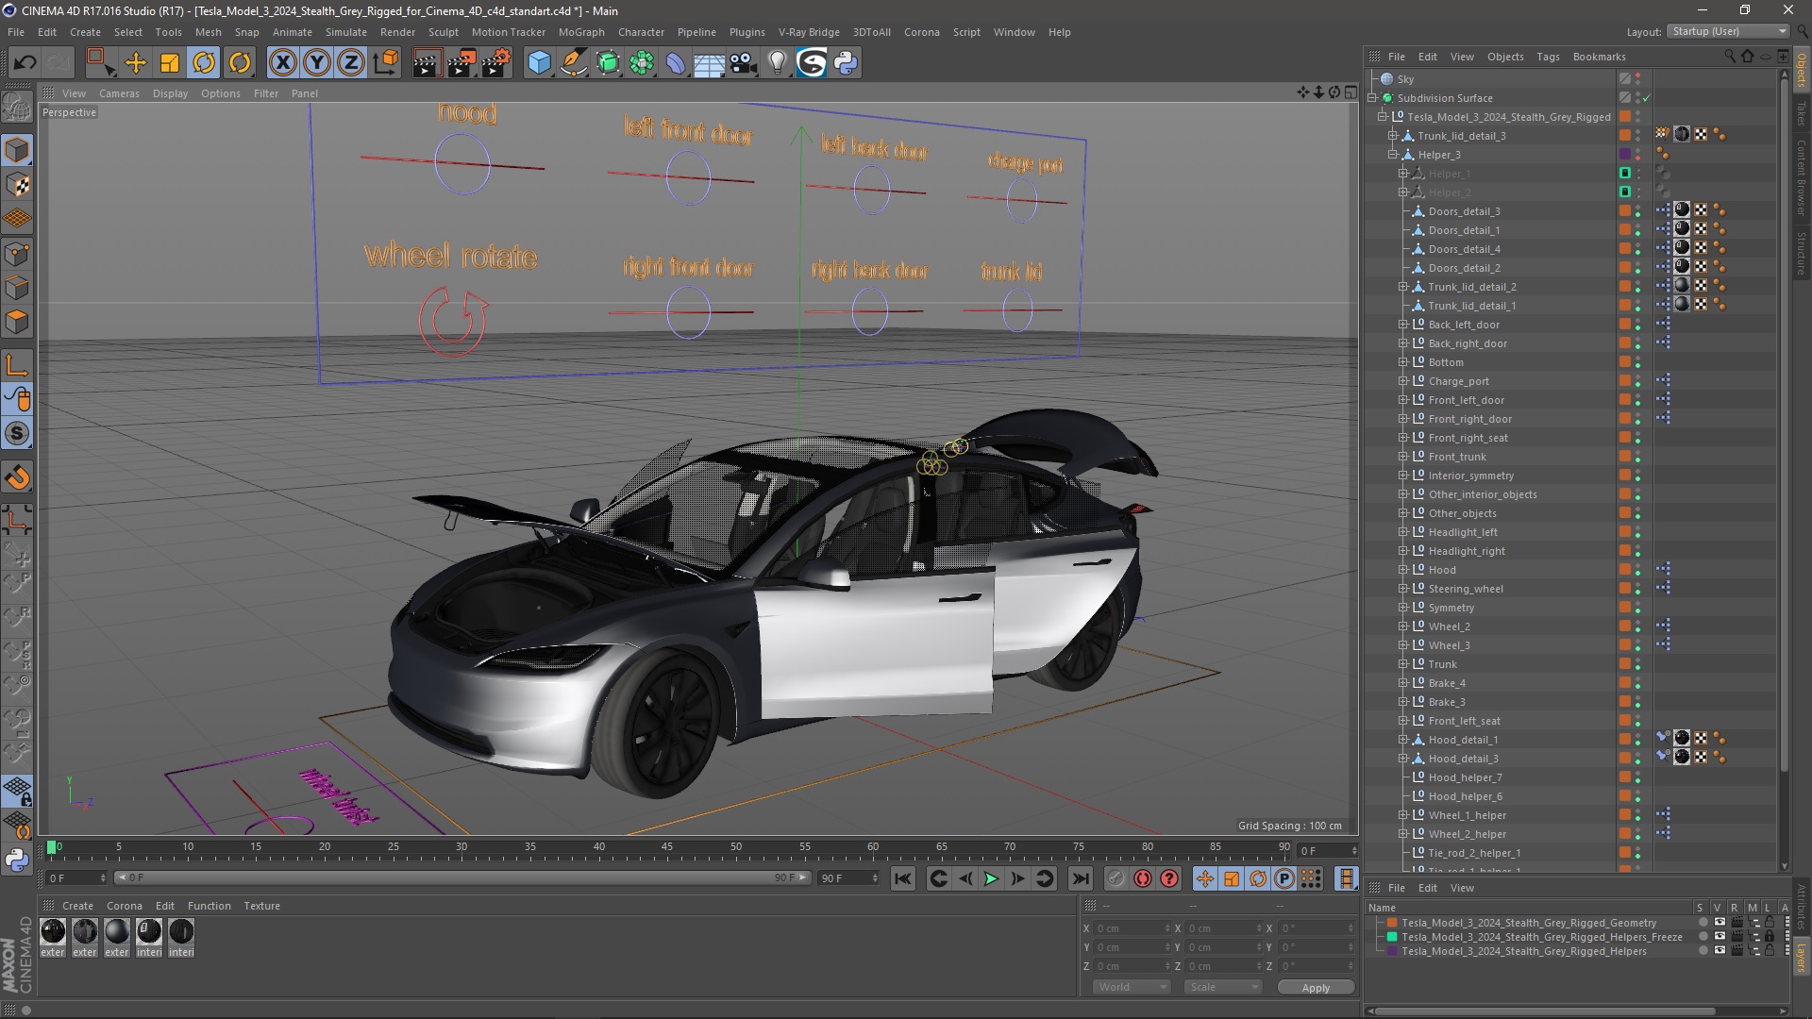Toggle Z axis lock
Screen dimensions: 1812x1019
351,62
